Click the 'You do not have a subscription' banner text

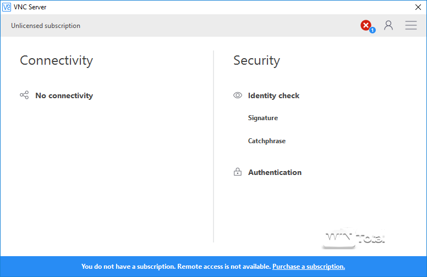tap(176, 267)
